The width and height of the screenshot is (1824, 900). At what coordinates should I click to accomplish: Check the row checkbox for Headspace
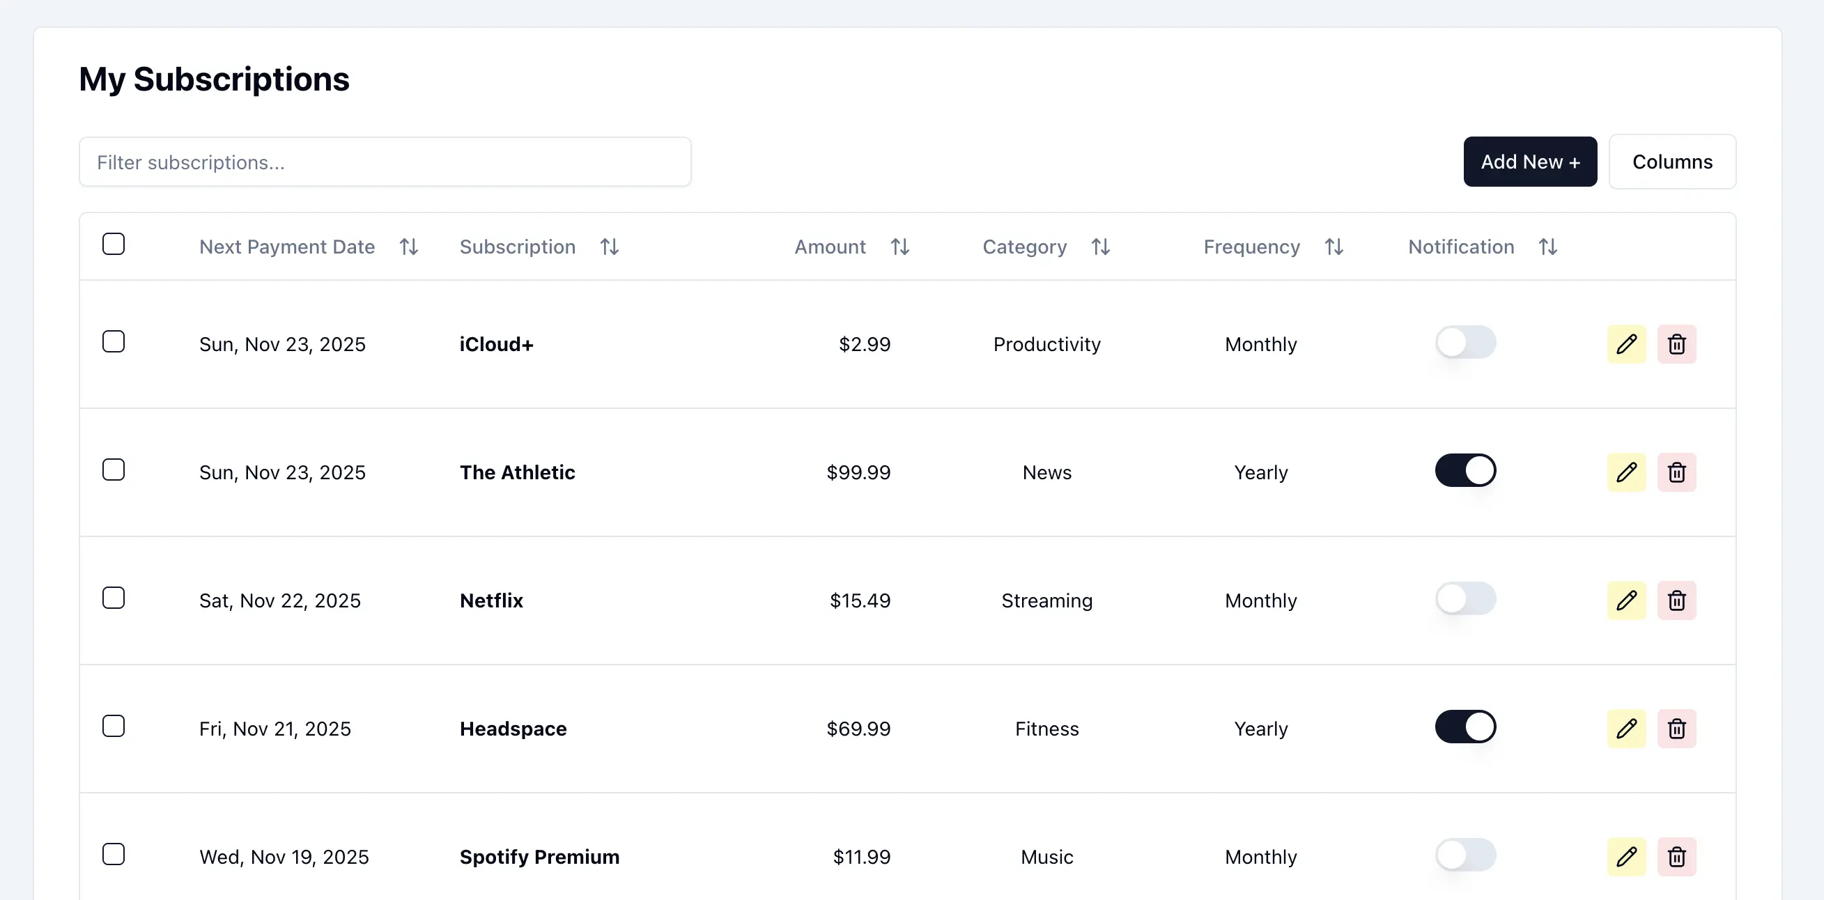click(114, 726)
